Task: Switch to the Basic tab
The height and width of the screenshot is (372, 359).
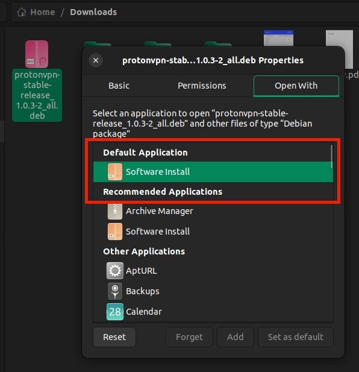Action: 119,86
